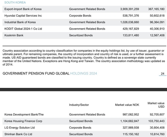
Task: Click the Market value USD column header
Action: point(156,105)
